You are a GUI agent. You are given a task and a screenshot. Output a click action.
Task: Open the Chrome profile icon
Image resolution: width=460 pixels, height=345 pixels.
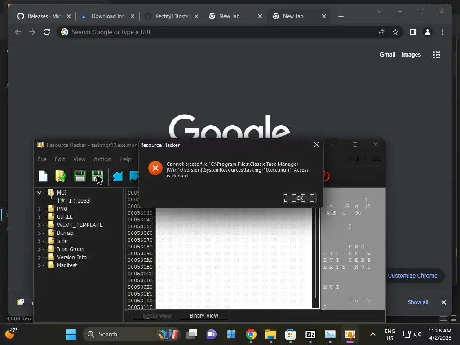[428, 32]
